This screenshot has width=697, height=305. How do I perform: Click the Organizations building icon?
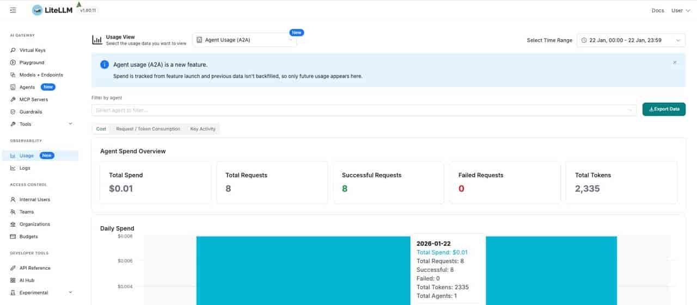pos(13,224)
